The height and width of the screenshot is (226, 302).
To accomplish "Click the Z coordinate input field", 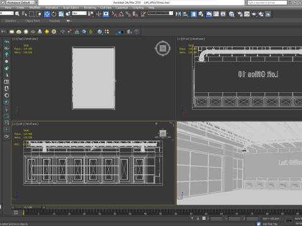I will point(252,218).
